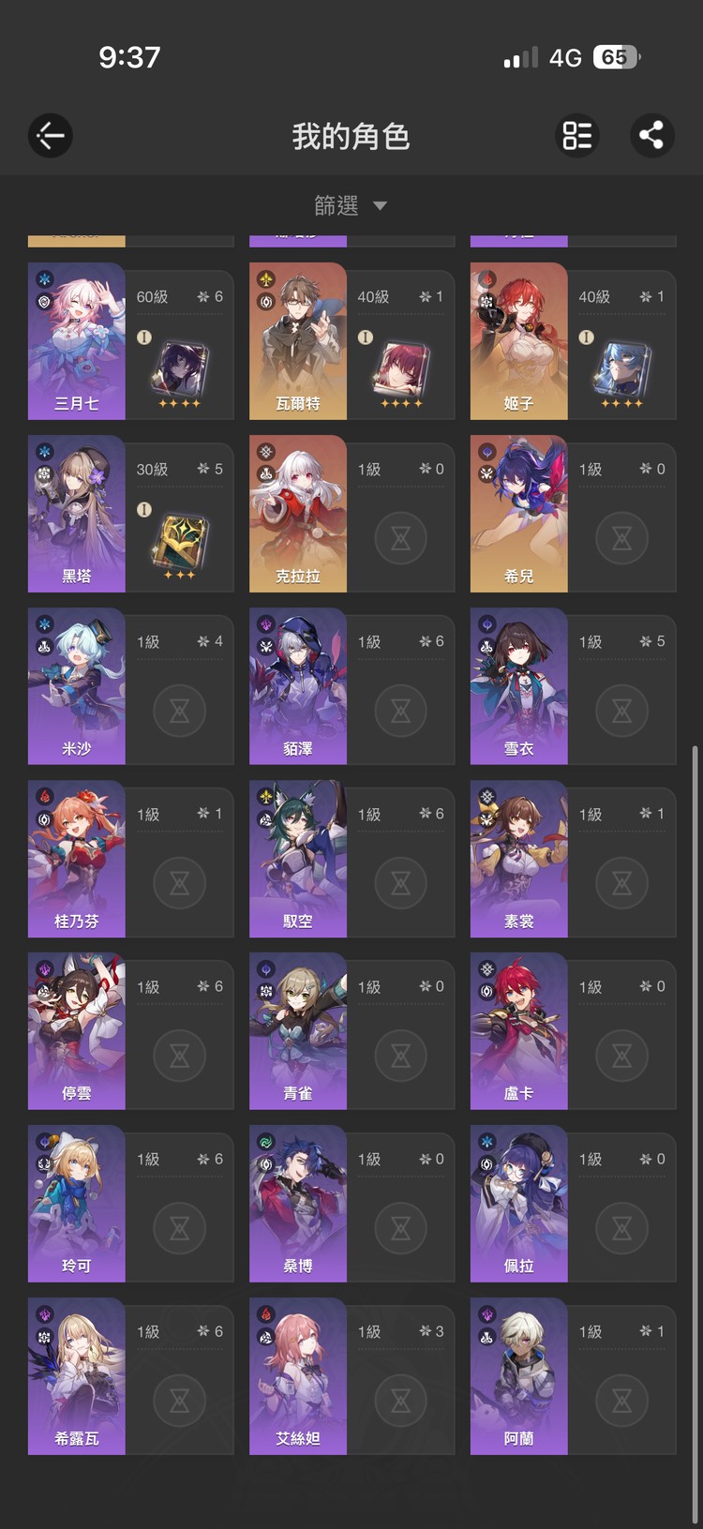Select 停雲 character portrait

77,1030
